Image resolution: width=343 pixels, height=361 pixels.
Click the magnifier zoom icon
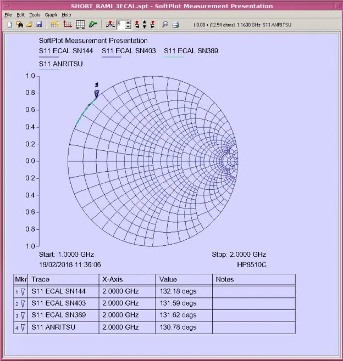165,24
